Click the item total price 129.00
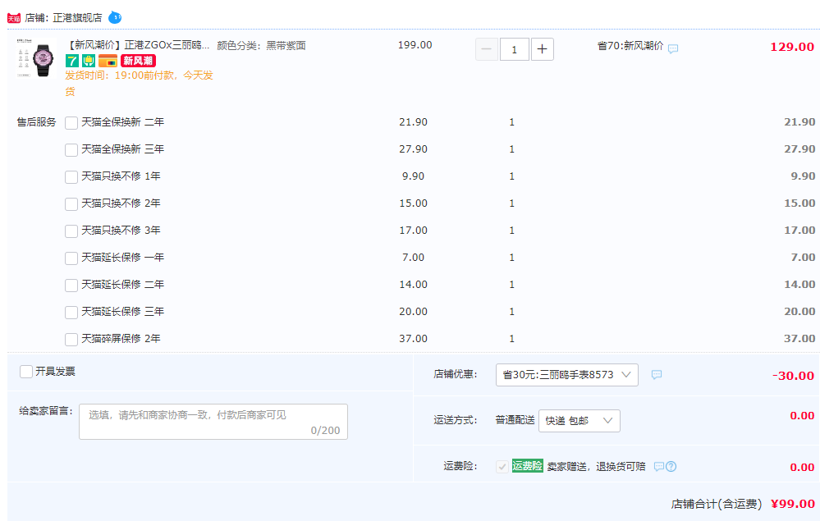Screen dimensions: 820x521 792,47
